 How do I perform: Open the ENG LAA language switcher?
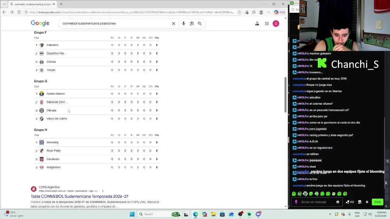click(357, 214)
